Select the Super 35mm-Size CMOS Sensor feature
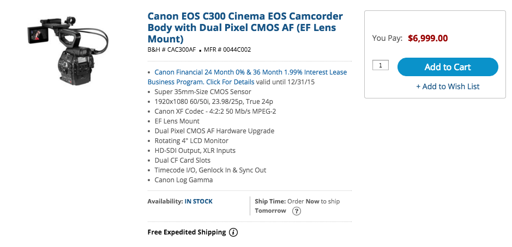Image resolution: width=512 pixels, height=247 pixels. click(x=203, y=92)
